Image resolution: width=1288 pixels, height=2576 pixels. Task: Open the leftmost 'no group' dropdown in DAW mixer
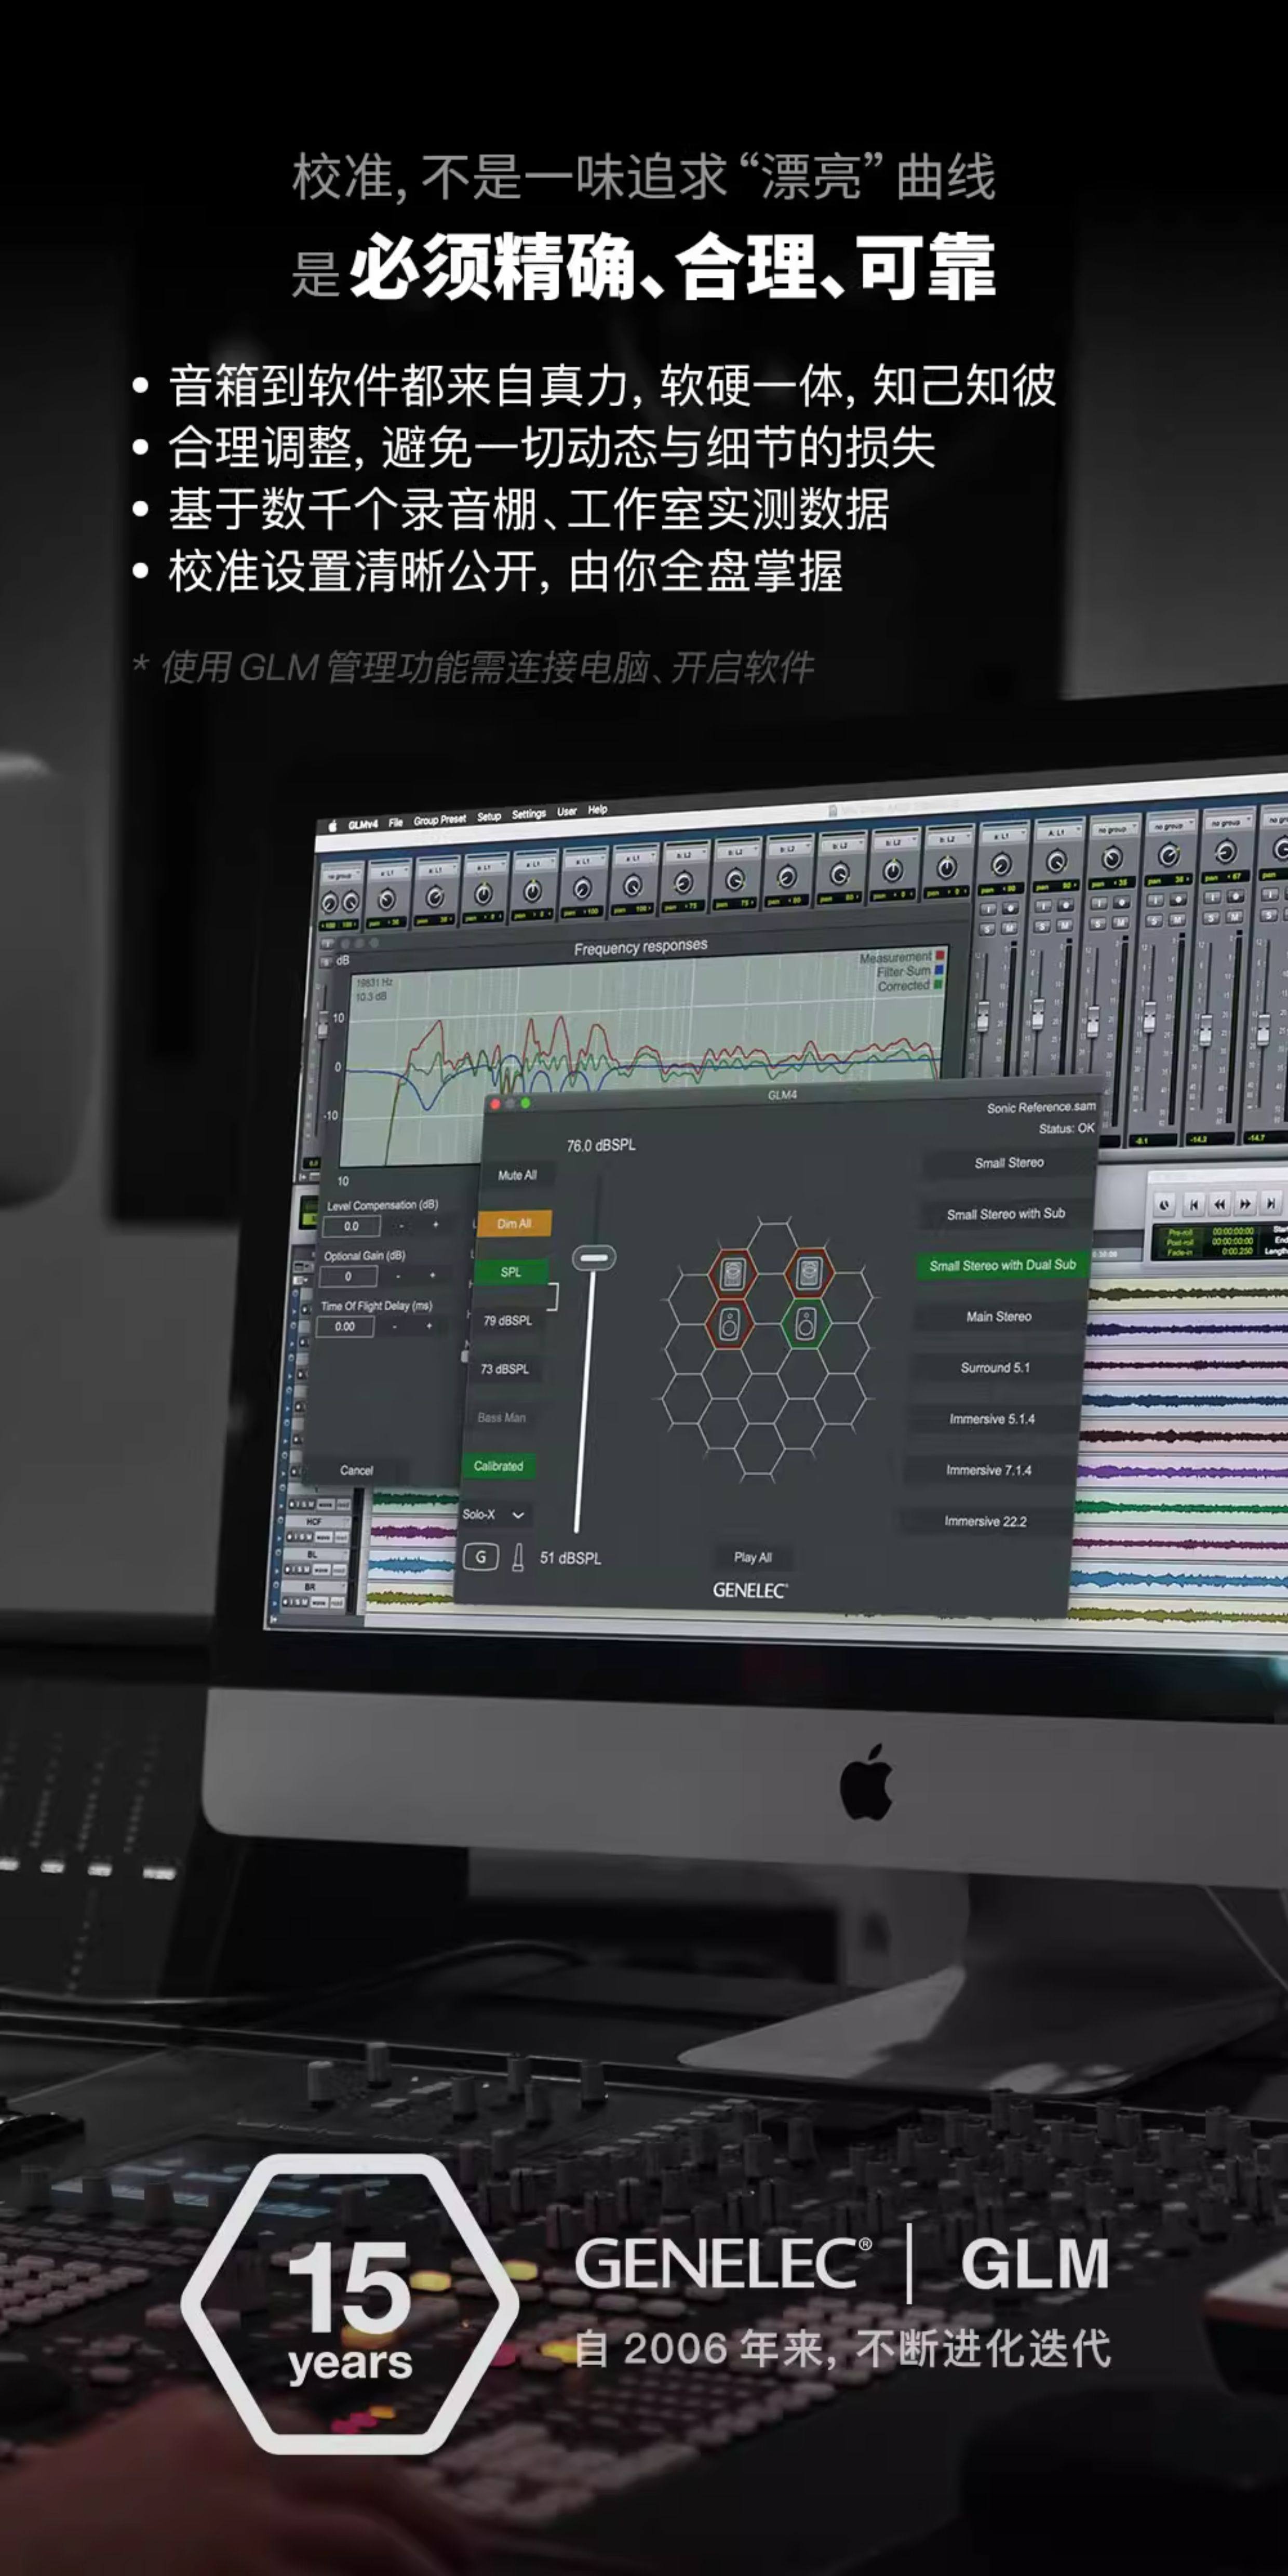click(x=340, y=875)
